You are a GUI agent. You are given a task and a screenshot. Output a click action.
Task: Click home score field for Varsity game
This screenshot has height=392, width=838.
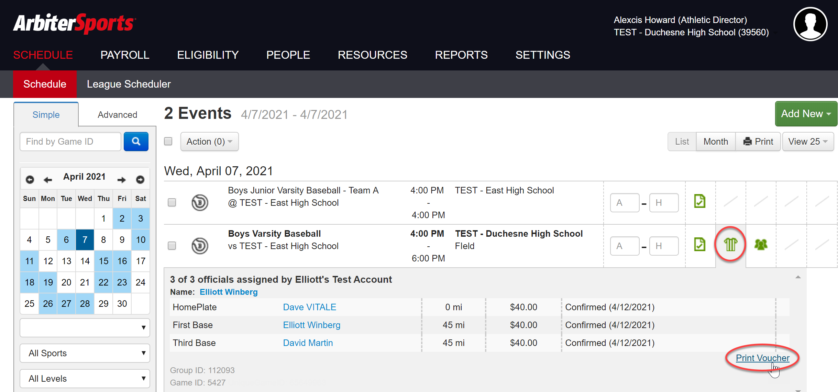664,246
